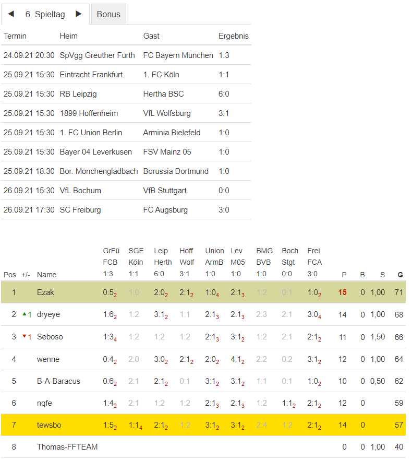Click the Pos column header
This screenshot has height=459, width=412.
click(9, 275)
